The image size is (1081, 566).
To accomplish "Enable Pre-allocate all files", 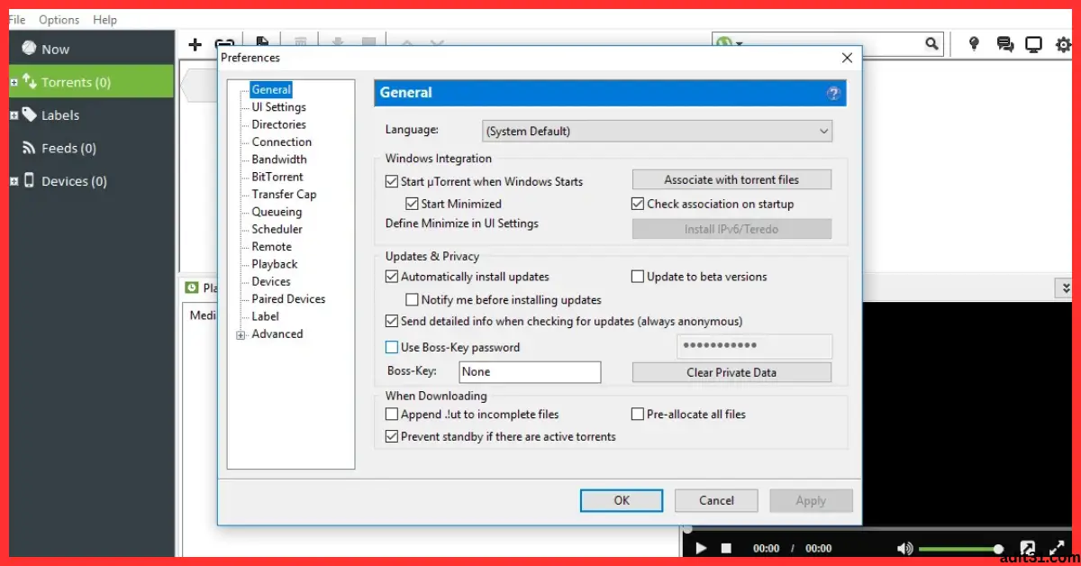I will click(638, 415).
